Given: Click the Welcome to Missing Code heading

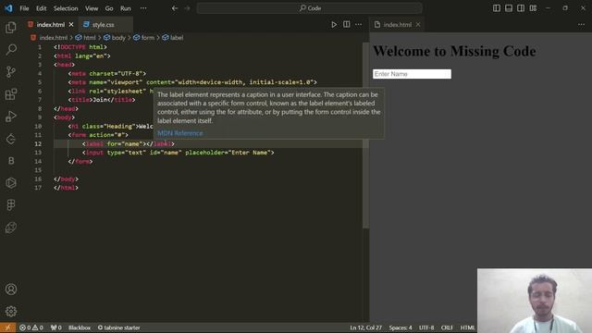Looking at the screenshot, I should click(454, 52).
